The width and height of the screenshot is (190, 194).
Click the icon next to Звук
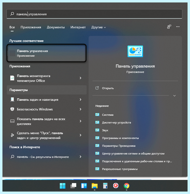pyautogui.click(x=97, y=130)
